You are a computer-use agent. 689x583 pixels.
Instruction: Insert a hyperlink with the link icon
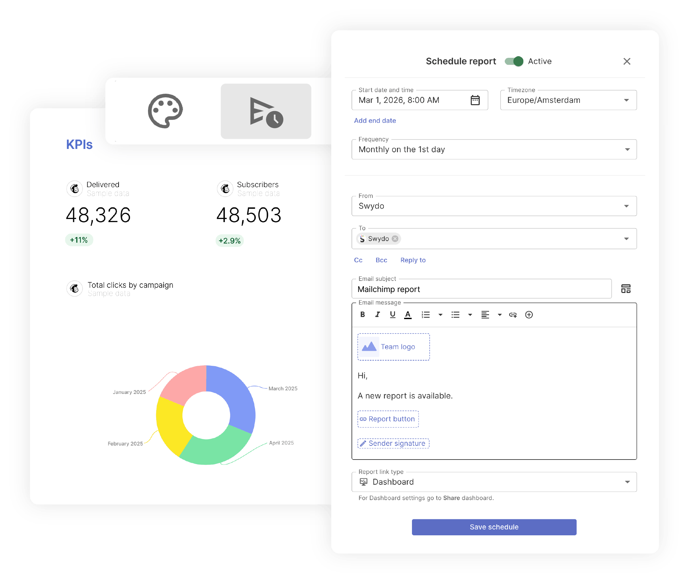click(x=513, y=314)
